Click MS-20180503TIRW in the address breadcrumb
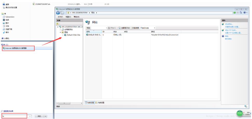252x119 pixels. point(80,13)
